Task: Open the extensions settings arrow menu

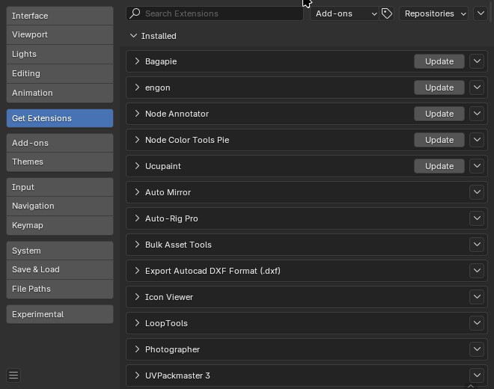Action: tap(481, 13)
